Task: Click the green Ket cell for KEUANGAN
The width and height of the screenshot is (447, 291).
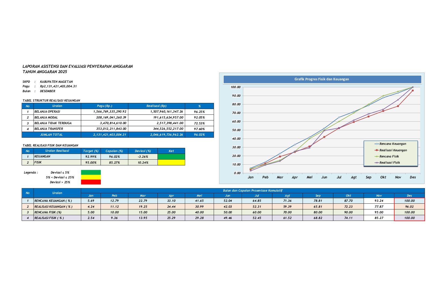Action: coord(171,157)
